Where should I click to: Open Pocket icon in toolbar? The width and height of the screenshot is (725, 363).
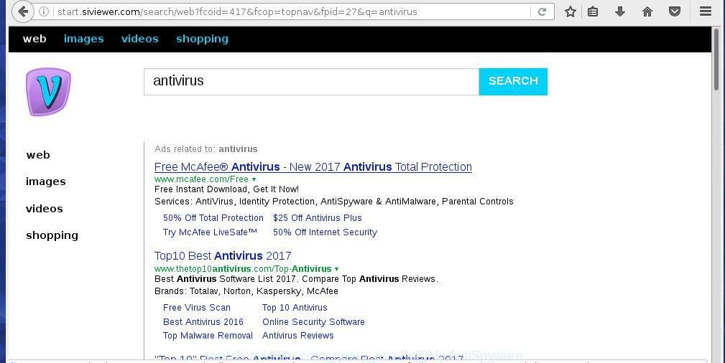[675, 11]
